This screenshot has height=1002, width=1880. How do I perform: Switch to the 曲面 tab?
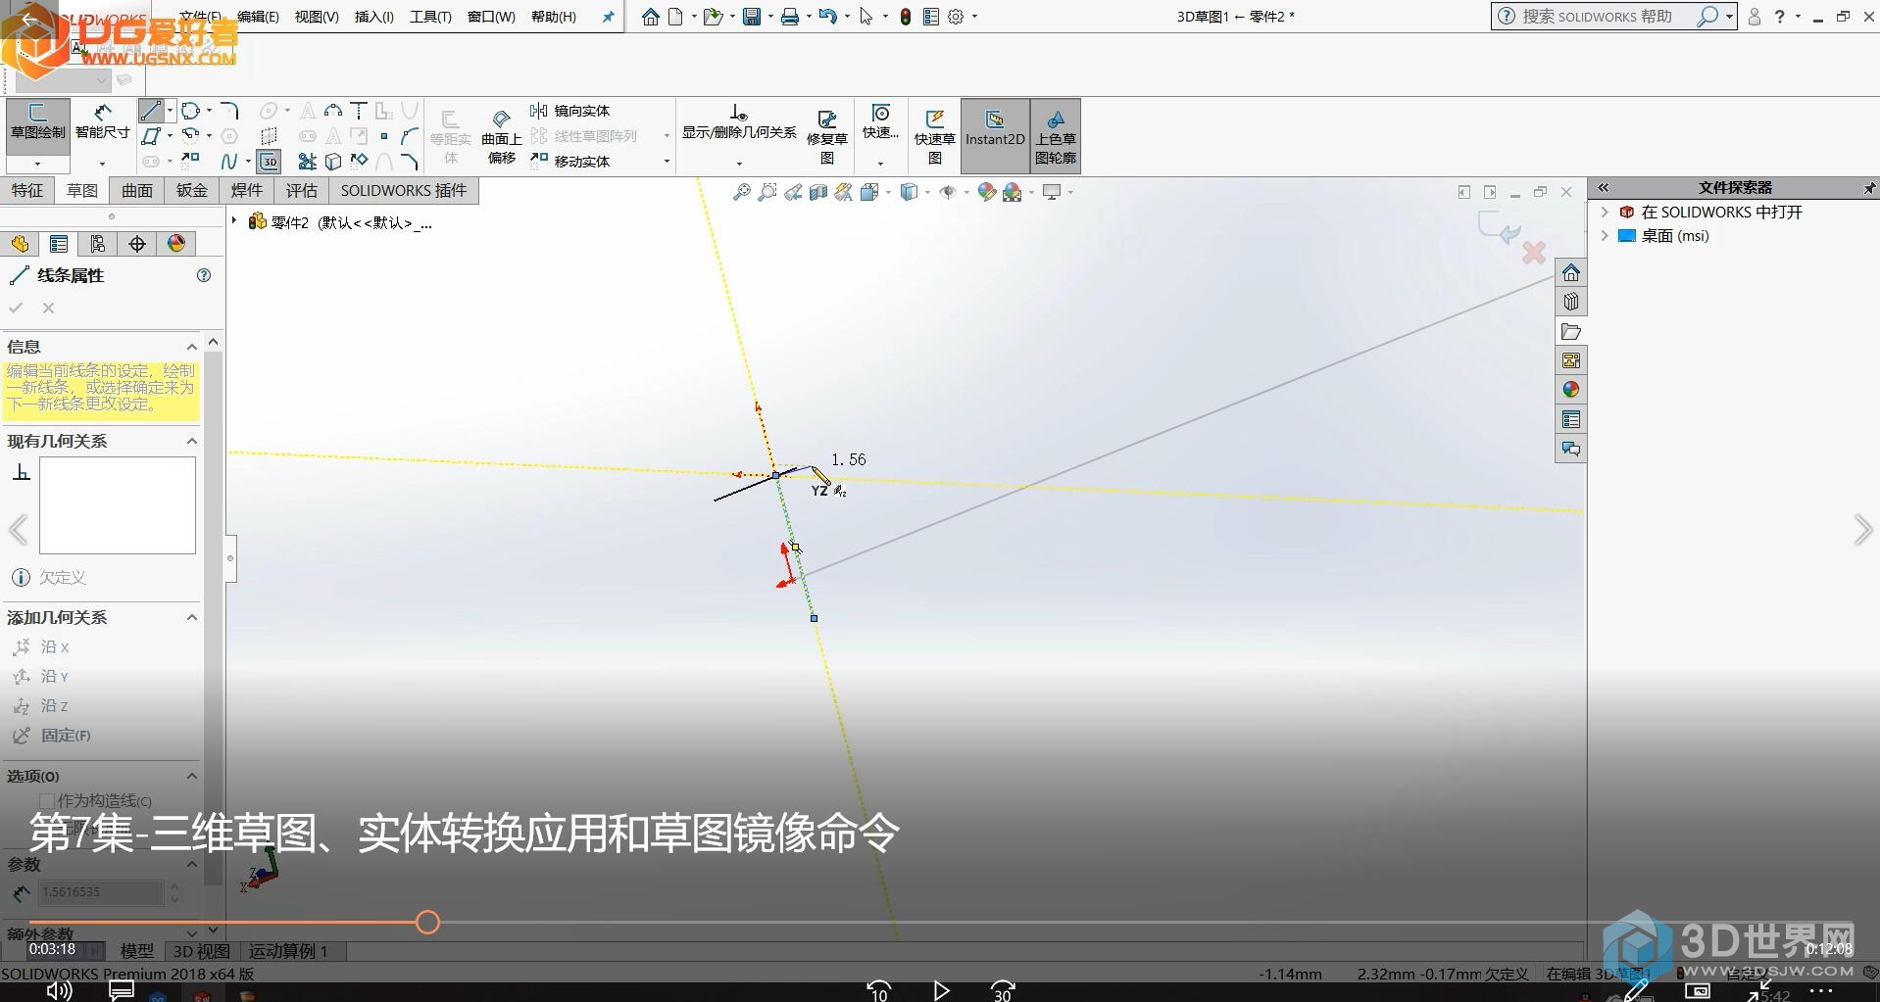(137, 190)
